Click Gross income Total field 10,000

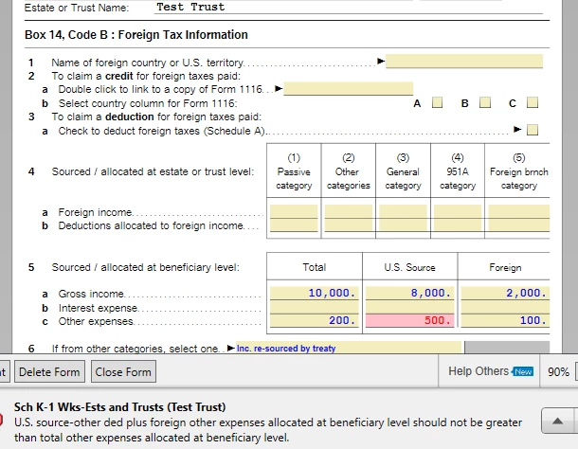[315, 293]
